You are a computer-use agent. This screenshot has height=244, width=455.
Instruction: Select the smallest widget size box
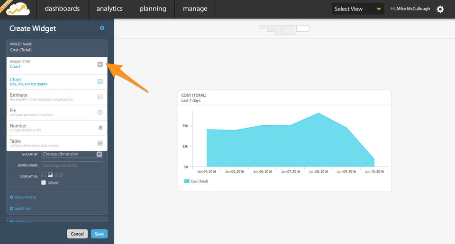click(263, 26)
